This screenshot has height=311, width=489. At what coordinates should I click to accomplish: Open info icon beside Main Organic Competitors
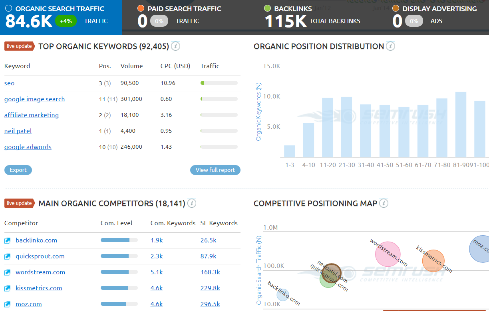pos(191,203)
